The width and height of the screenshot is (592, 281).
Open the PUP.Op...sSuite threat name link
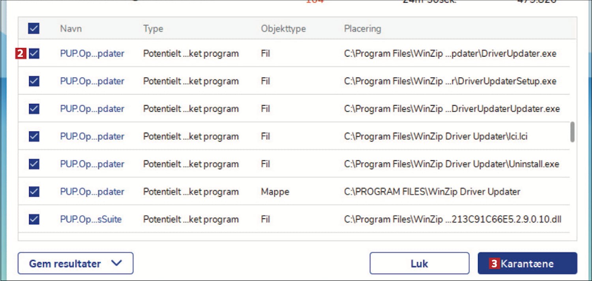point(91,219)
